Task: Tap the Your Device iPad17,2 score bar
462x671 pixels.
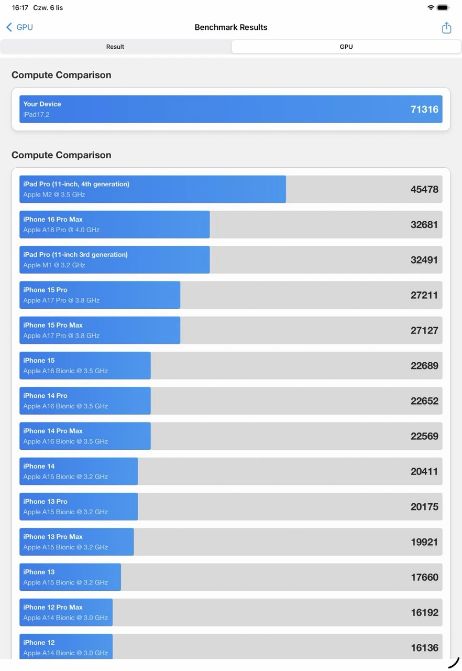Action: tap(230, 109)
